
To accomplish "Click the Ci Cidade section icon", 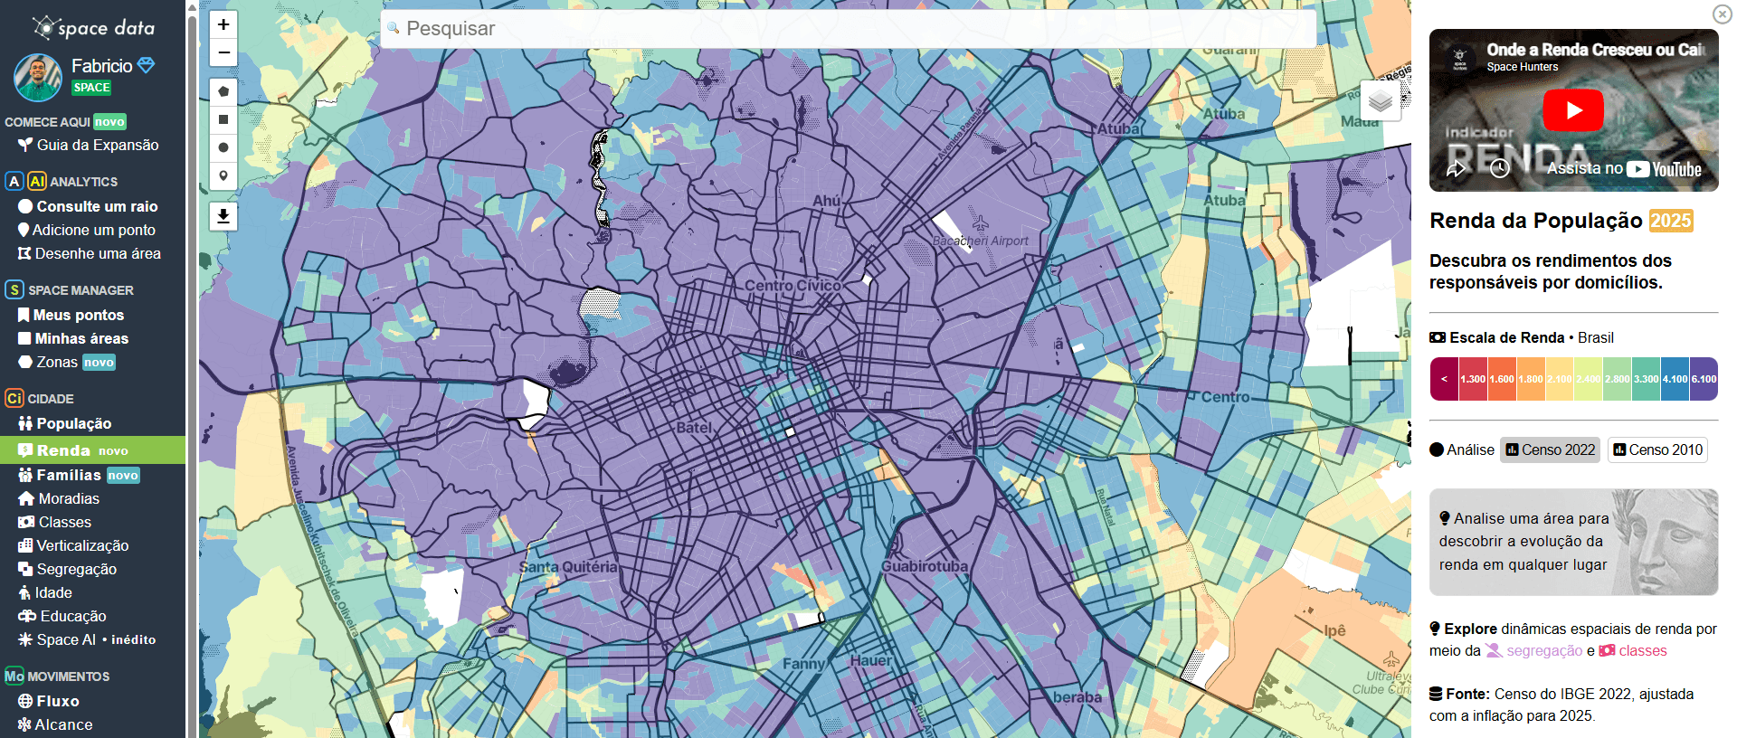I will [x=14, y=398].
